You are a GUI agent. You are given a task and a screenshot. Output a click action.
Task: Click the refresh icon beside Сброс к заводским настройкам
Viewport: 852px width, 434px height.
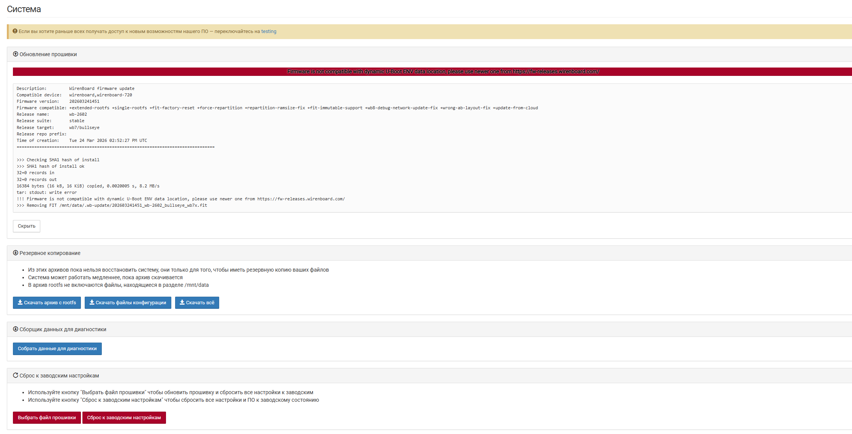[x=16, y=375]
